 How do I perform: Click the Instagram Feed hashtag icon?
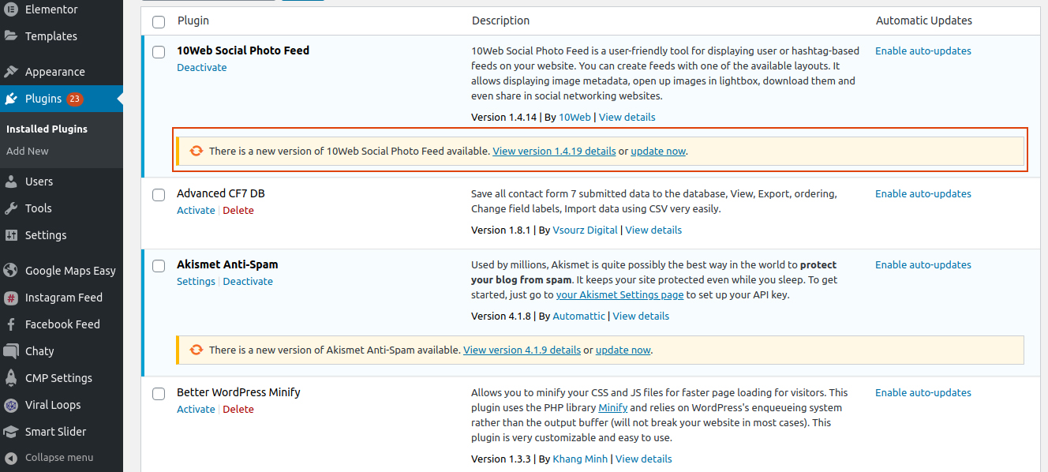(11, 298)
